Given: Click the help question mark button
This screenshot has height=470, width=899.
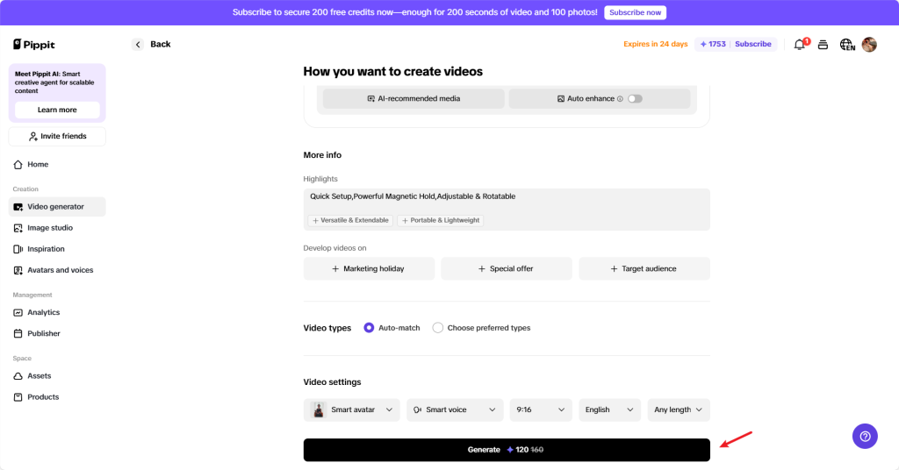Looking at the screenshot, I should (865, 436).
